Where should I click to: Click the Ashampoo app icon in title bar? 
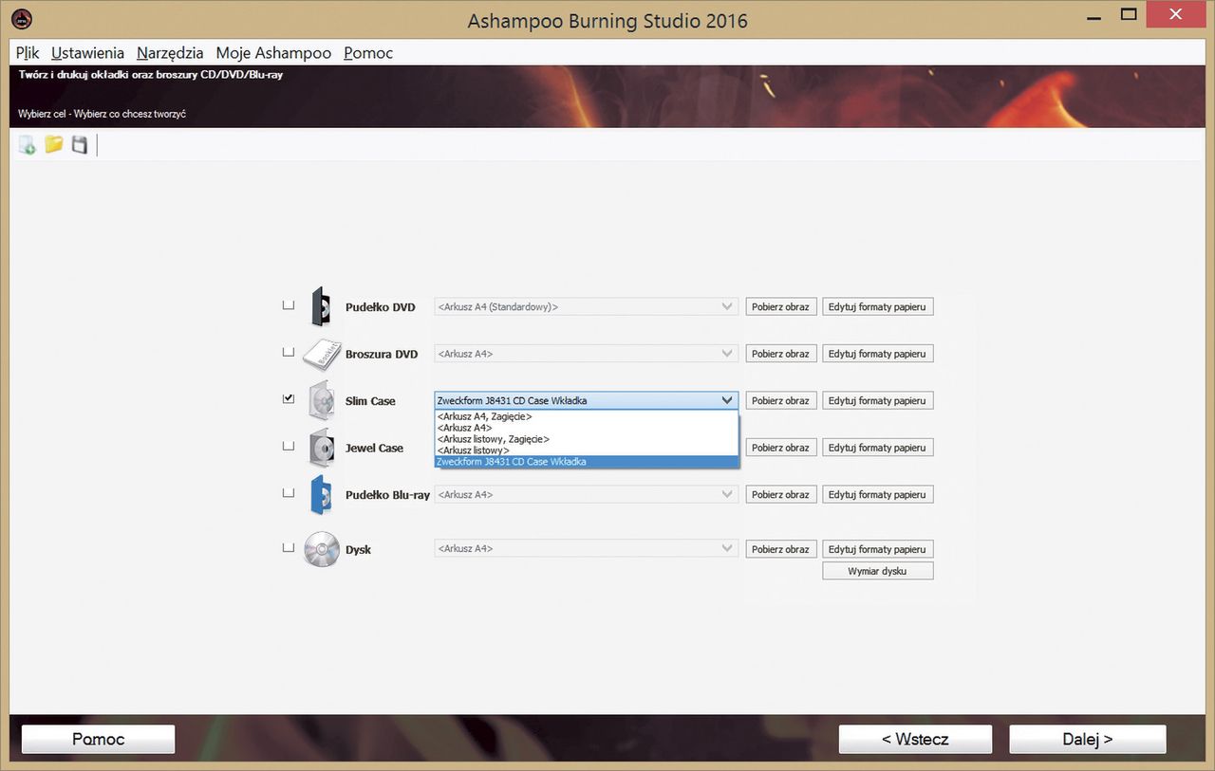pyautogui.click(x=20, y=18)
